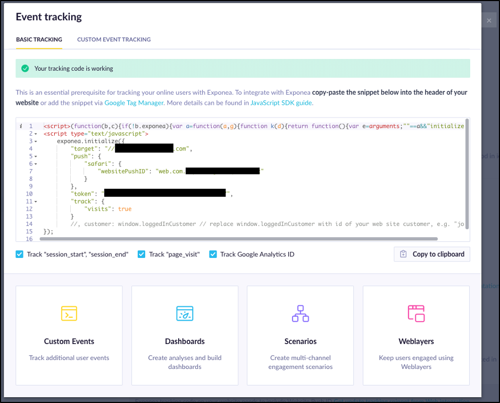Image resolution: width=500 pixels, height=403 pixels.
Task: Click the Event tracking dialog heading
Action: [49, 16]
